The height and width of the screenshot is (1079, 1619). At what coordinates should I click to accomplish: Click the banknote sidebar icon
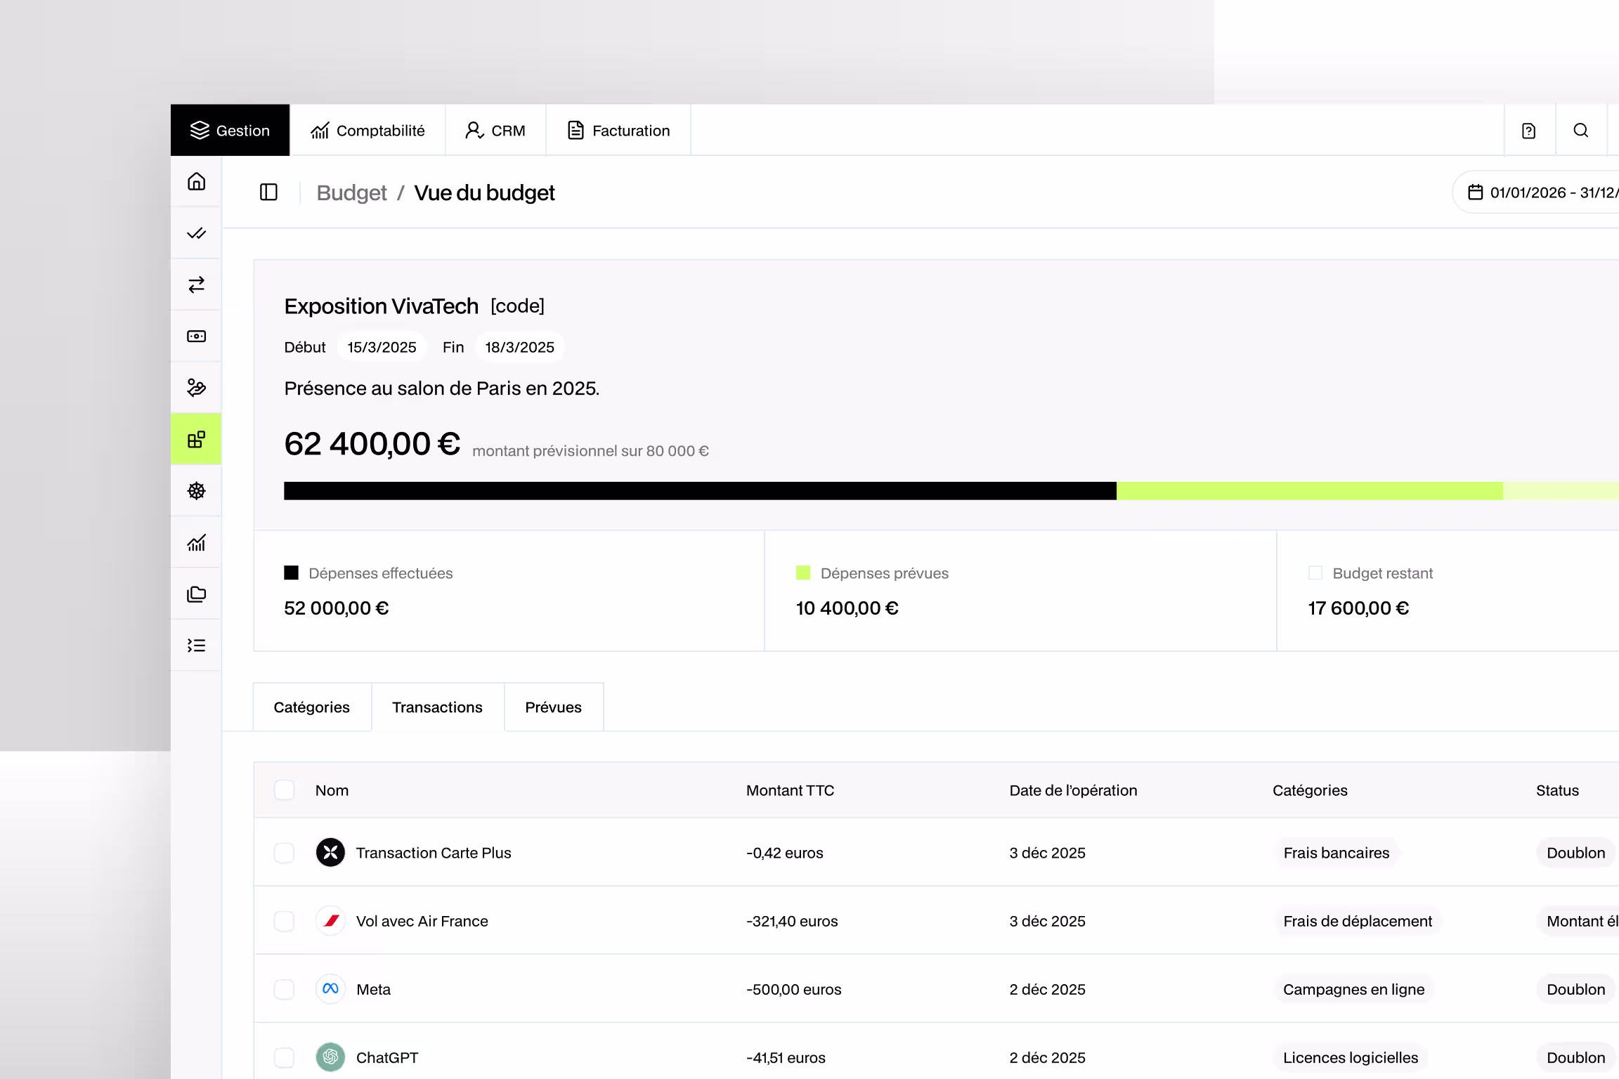pyautogui.click(x=196, y=336)
